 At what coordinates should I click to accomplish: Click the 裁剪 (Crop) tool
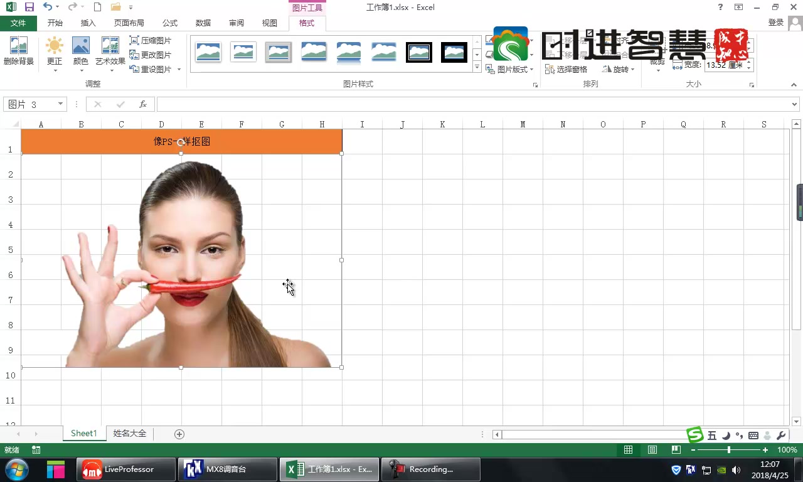(x=656, y=53)
